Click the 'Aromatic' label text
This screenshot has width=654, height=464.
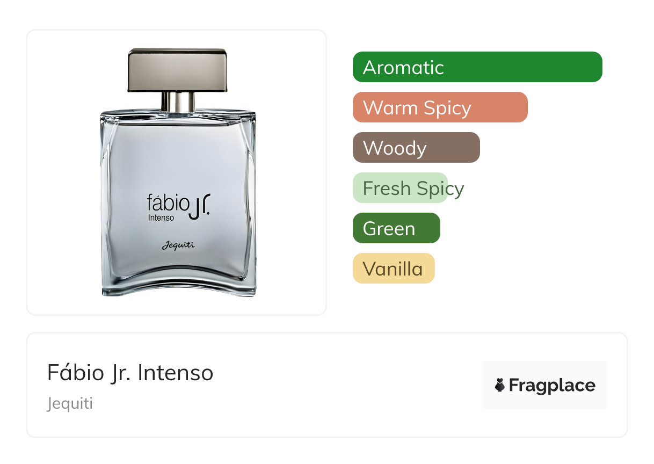[403, 67]
